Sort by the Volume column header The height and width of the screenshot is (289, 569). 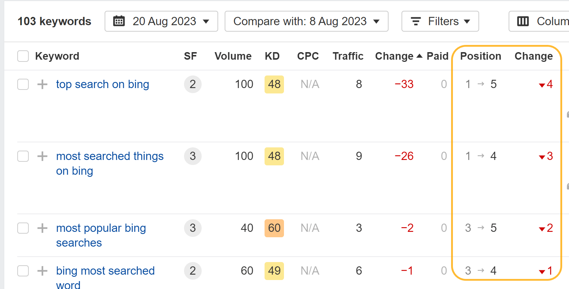click(x=233, y=56)
